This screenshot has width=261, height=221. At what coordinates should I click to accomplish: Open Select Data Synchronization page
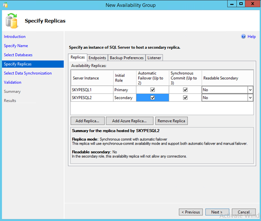[x=28, y=73]
